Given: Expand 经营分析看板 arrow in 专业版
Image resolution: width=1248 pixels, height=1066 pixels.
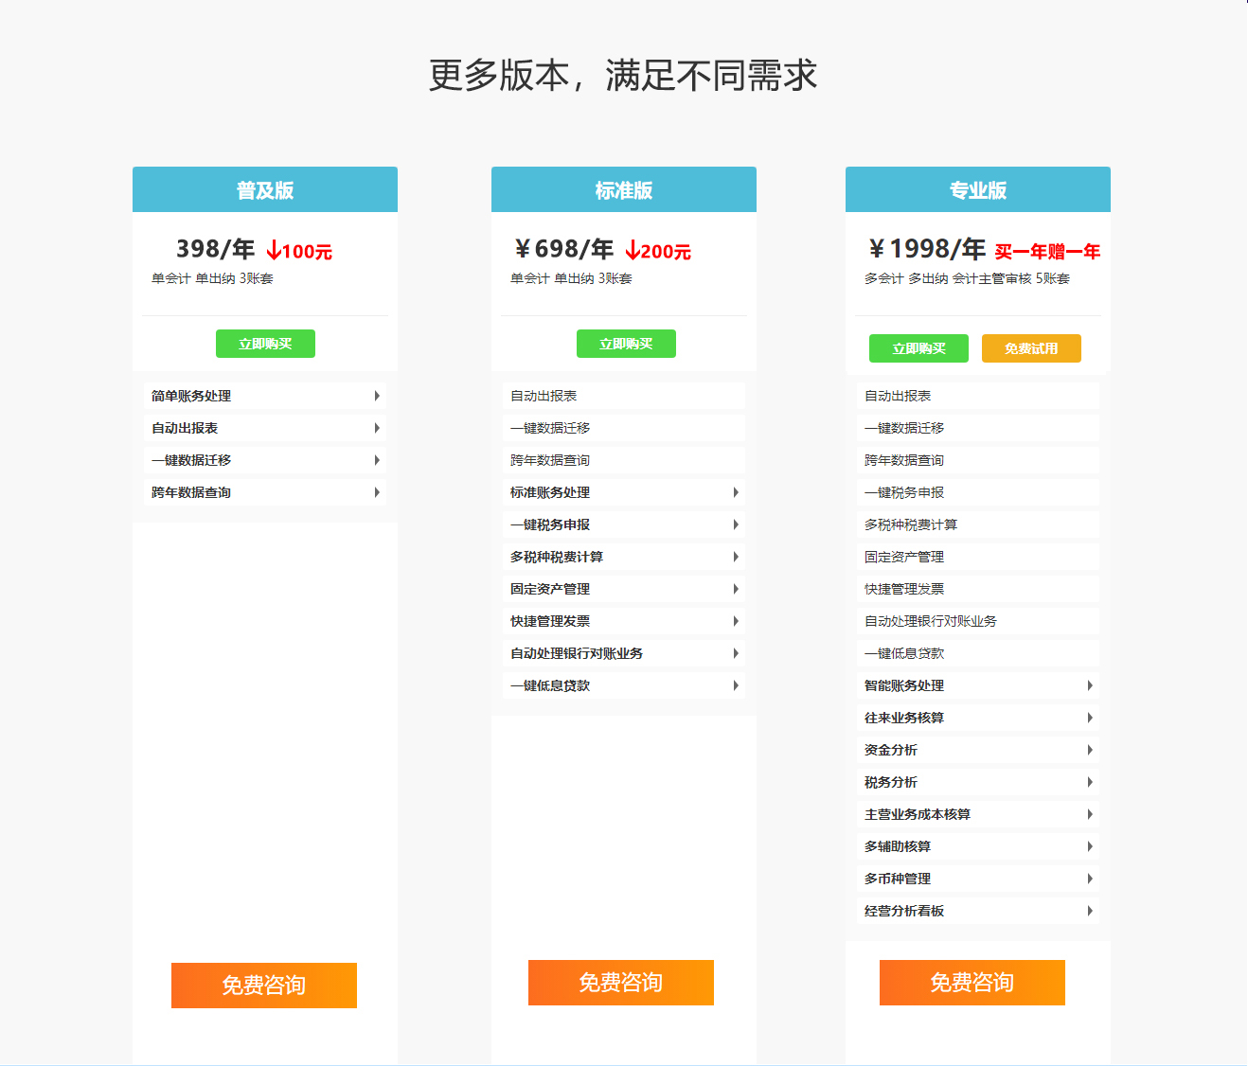Looking at the screenshot, I should point(1090,911).
